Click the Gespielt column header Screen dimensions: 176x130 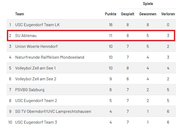point(128,14)
